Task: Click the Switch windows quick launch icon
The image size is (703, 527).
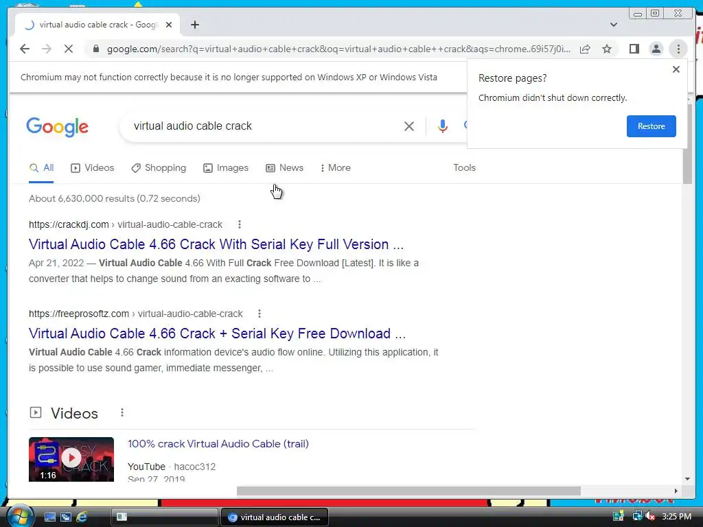Action: tap(65, 517)
